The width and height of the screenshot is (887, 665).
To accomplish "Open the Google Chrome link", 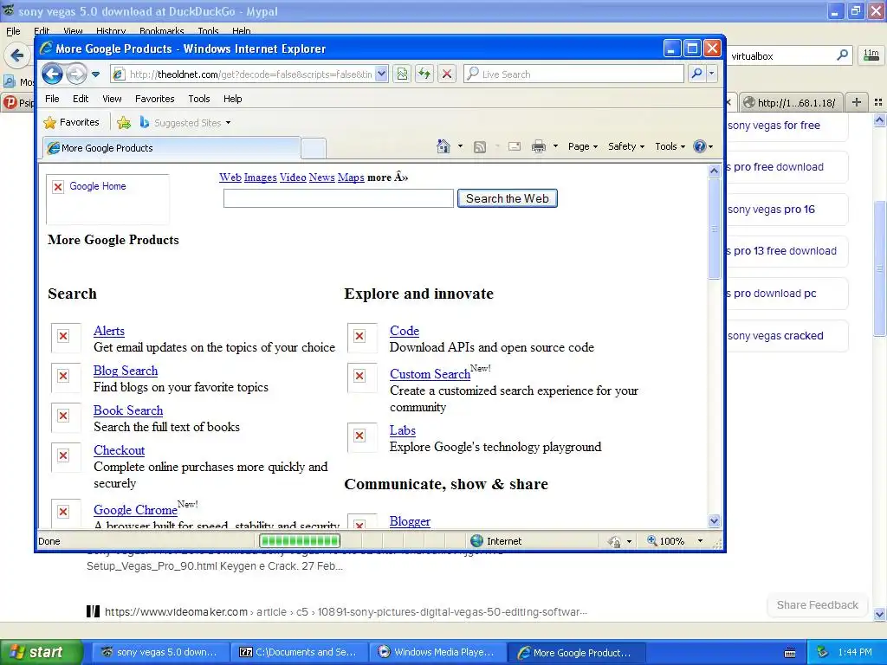I will 135,510.
